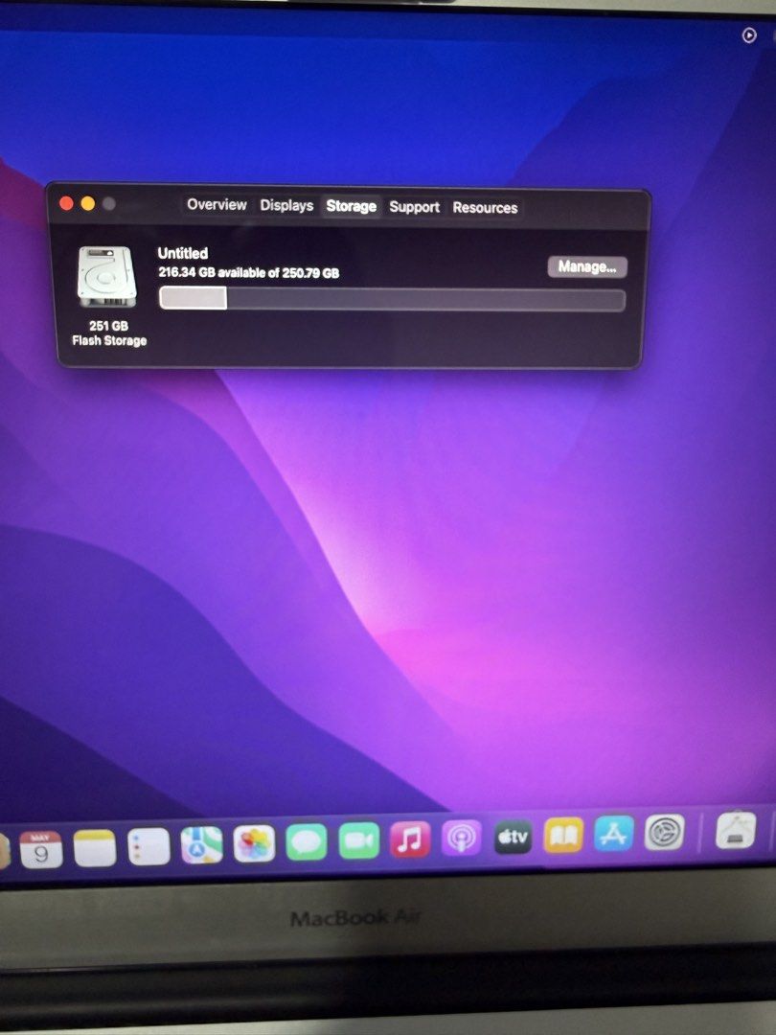This screenshot has height=1035, width=776.
Task: Minimize the About This Mac window
Action: [x=88, y=204]
